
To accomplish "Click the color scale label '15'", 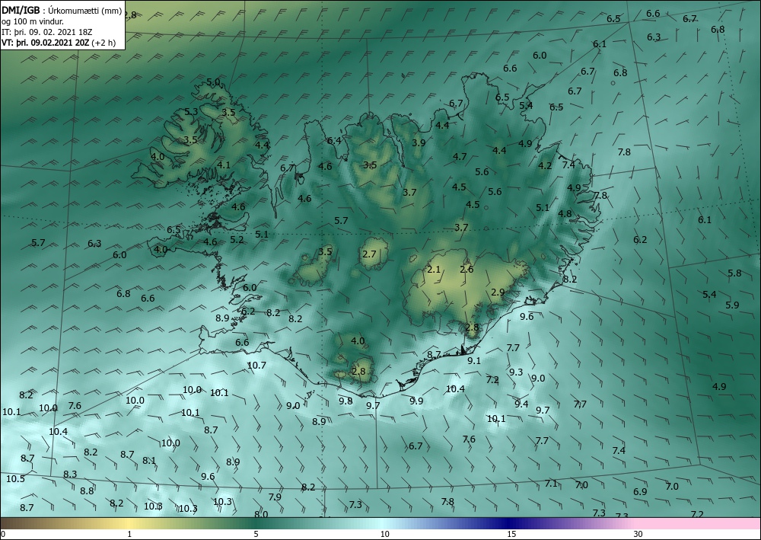I will [x=511, y=534].
